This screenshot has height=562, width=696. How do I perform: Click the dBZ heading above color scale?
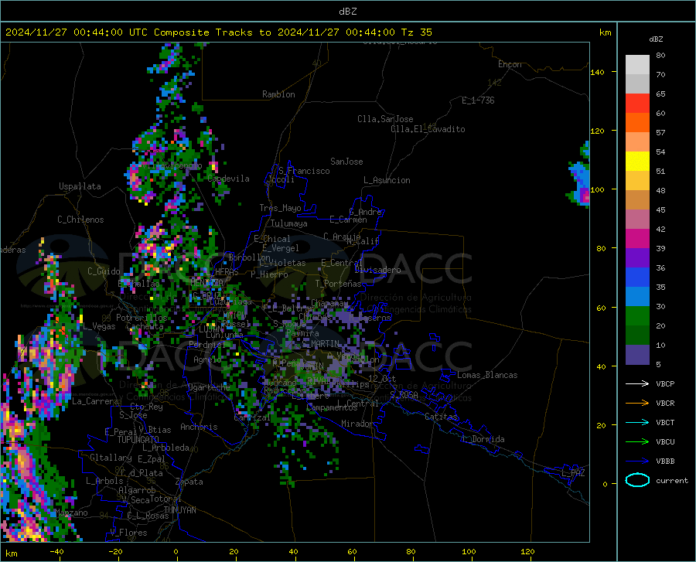[656, 39]
